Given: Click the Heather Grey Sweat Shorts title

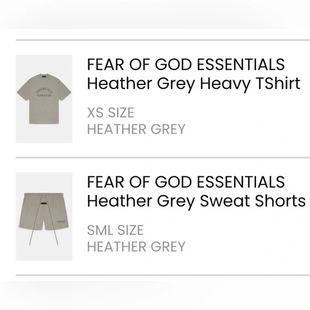Looking at the screenshot, I should (196, 201).
